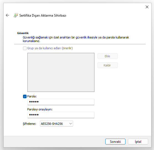
Task: Cancel the wizard with İptal
Action: (x=138, y=142)
